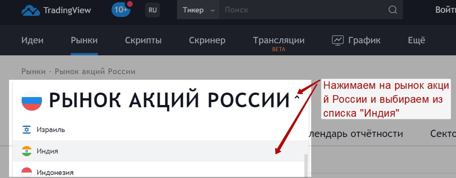
Task: Go to Трансляции beta section
Action: coord(279,41)
